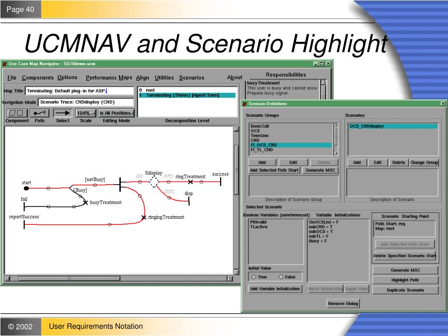Image resolution: width=448 pixels, height=336 pixels.
Task: Open the All Positions editing mode dropdown
Action: point(116,113)
